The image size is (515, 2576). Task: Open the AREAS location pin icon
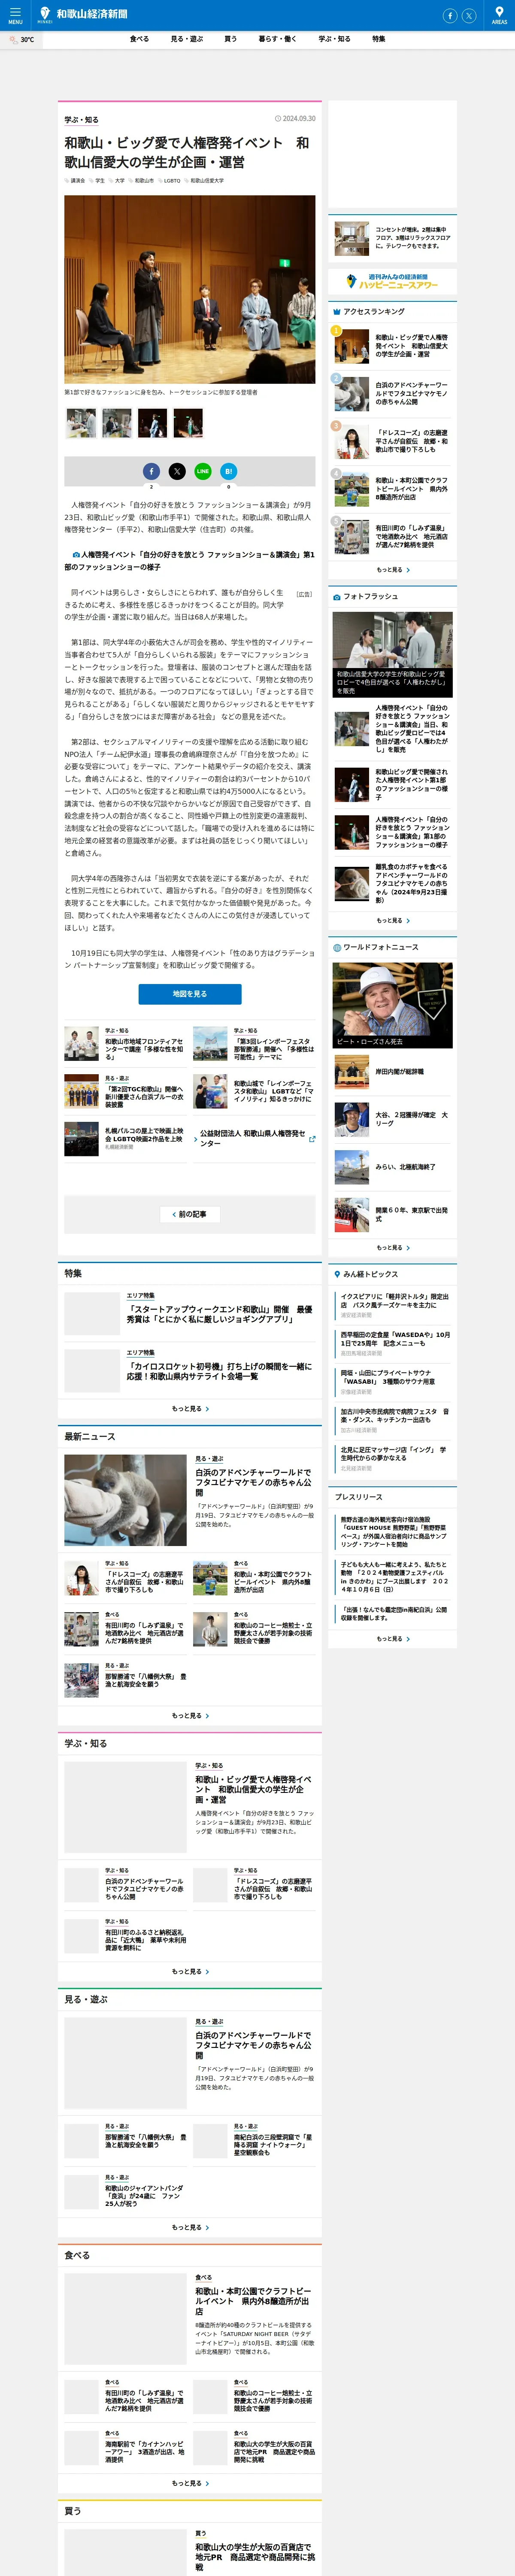coord(499,15)
